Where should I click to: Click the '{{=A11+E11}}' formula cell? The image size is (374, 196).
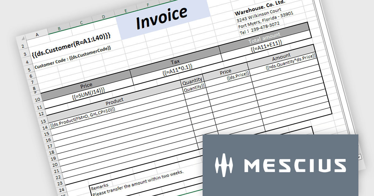(266, 46)
